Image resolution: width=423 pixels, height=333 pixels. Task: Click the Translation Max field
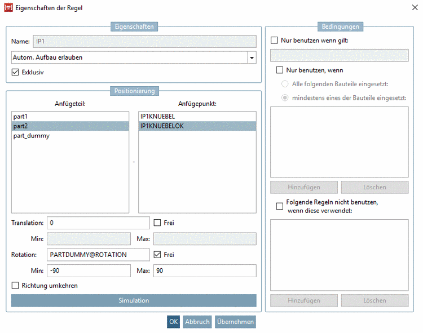click(x=205, y=239)
